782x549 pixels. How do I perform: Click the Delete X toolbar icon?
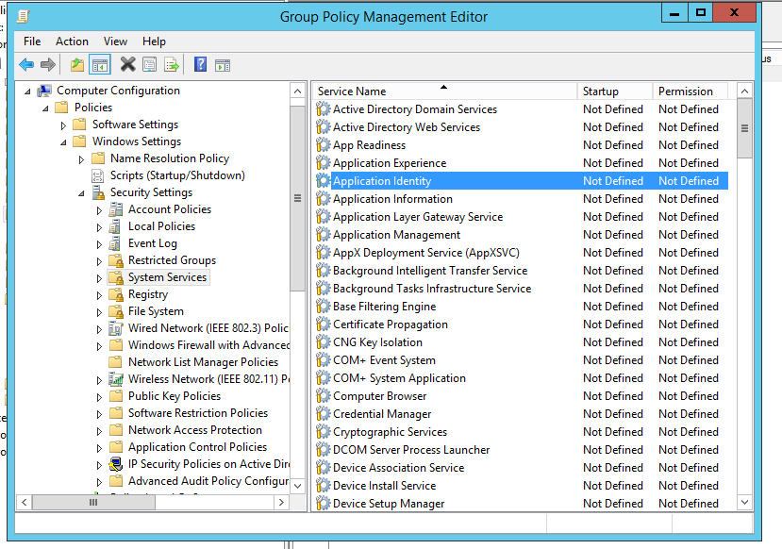click(127, 64)
